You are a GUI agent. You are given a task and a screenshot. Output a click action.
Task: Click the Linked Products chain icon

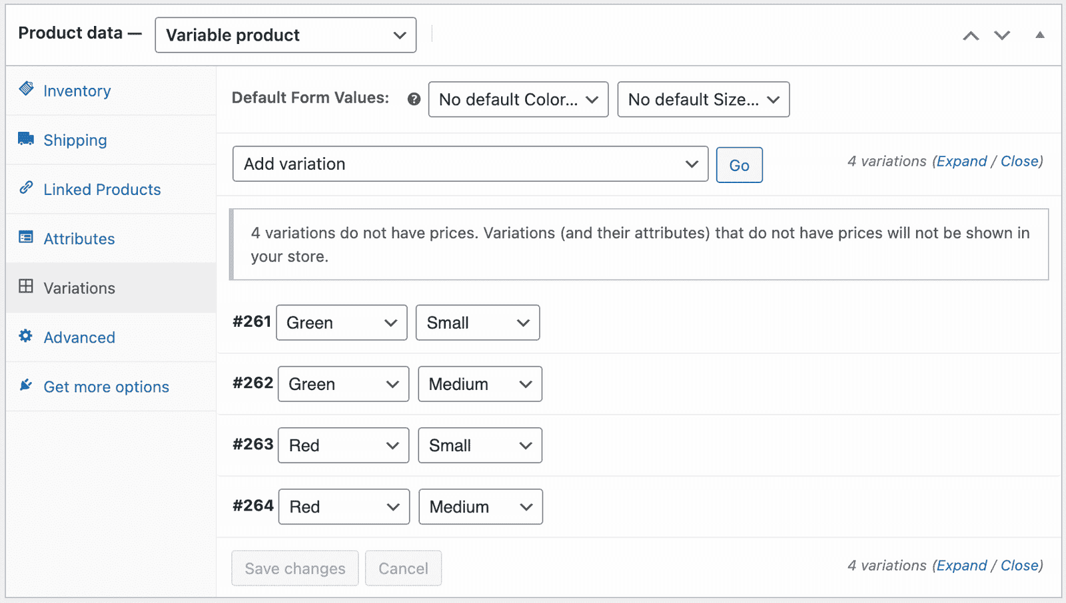(x=26, y=188)
